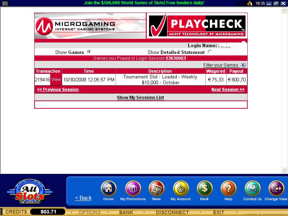Select Show Detailed Statement radio button

click(210, 52)
